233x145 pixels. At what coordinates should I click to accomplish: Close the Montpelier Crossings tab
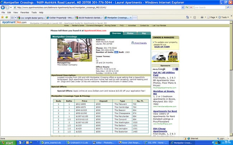[x=130, y=17]
